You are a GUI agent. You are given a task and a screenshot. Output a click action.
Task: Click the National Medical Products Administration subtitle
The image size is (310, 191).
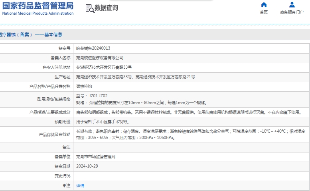coord(38,14)
